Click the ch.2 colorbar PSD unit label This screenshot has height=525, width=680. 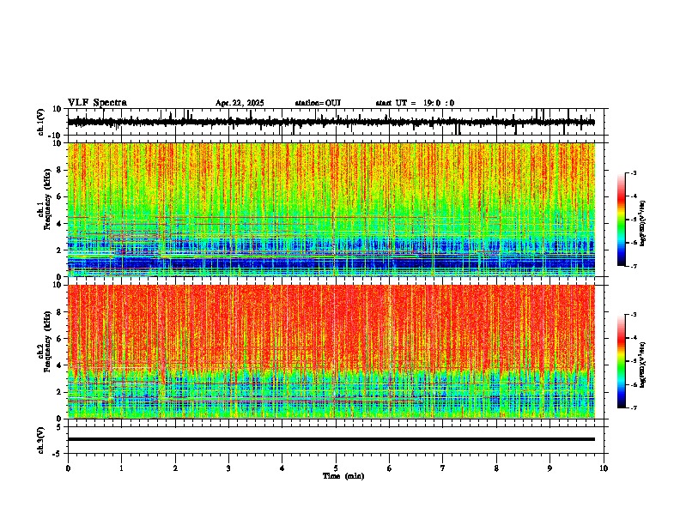point(642,365)
